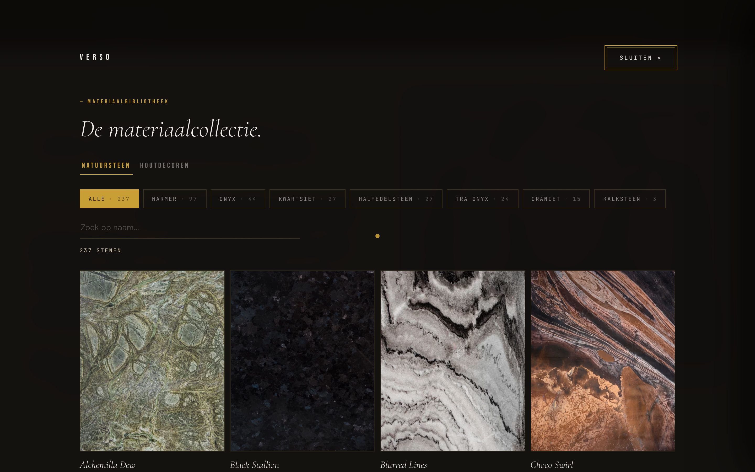Switch to the Natuursteen tab
The height and width of the screenshot is (472, 755).
(x=106, y=165)
